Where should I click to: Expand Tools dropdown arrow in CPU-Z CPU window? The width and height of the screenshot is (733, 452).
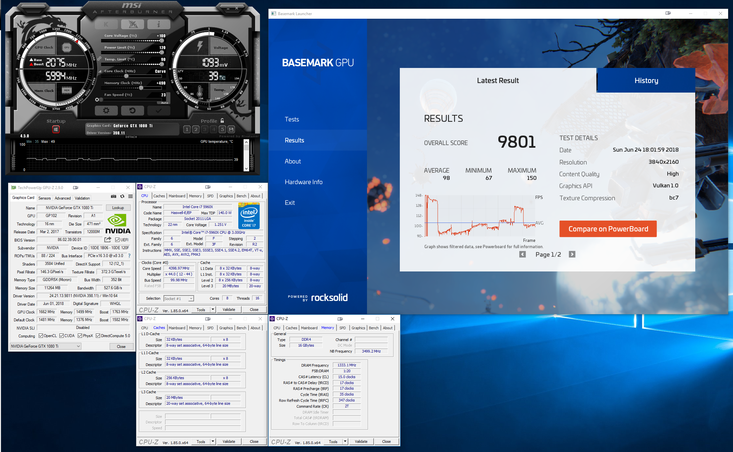point(213,309)
